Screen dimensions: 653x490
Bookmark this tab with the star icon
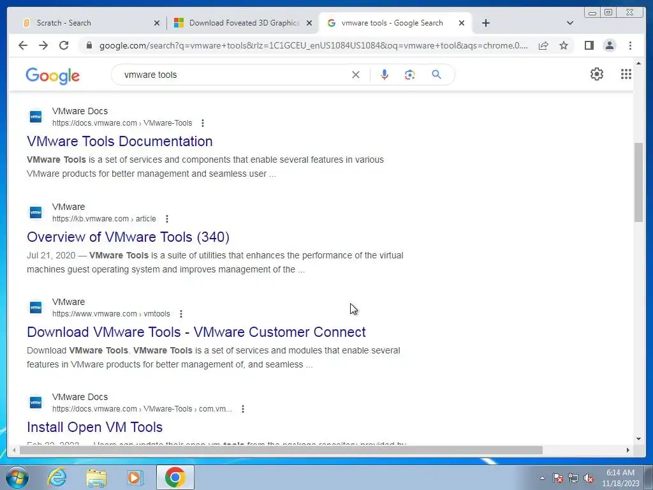[564, 45]
